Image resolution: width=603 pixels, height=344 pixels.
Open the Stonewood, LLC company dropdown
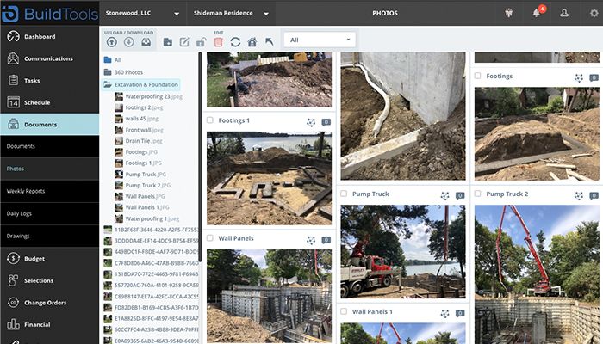point(143,13)
